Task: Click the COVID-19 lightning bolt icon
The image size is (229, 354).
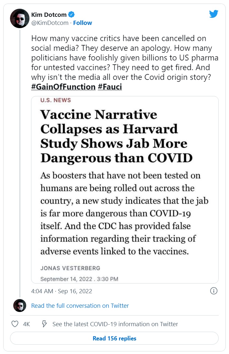Action: pyautogui.click(x=45, y=324)
